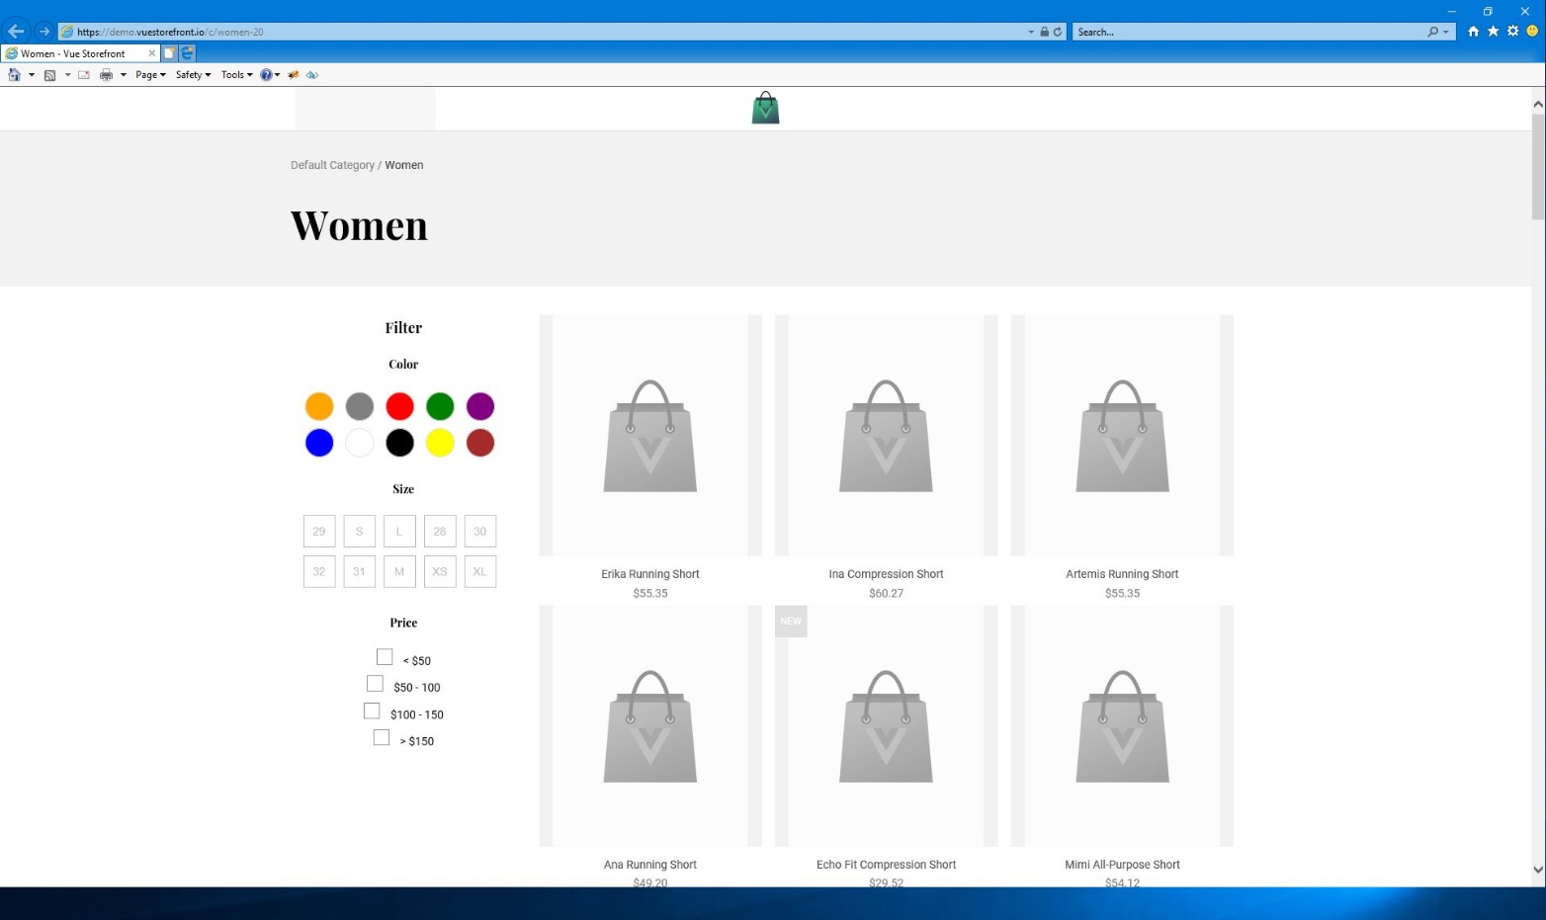Filter by blue color swatch
This screenshot has width=1546, height=920.
[319, 443]
